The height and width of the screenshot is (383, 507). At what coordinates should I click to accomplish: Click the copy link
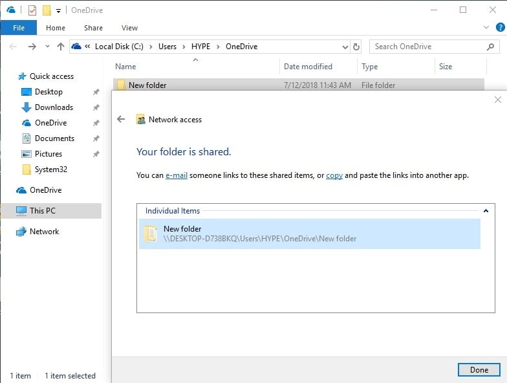334,175
